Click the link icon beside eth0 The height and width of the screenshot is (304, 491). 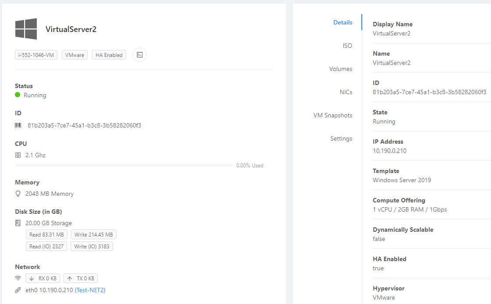[x=18, y=290]
